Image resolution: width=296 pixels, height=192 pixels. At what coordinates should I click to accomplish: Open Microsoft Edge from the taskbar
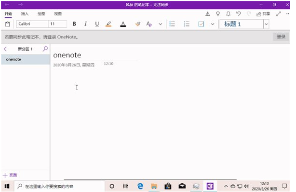click(140, 186)
